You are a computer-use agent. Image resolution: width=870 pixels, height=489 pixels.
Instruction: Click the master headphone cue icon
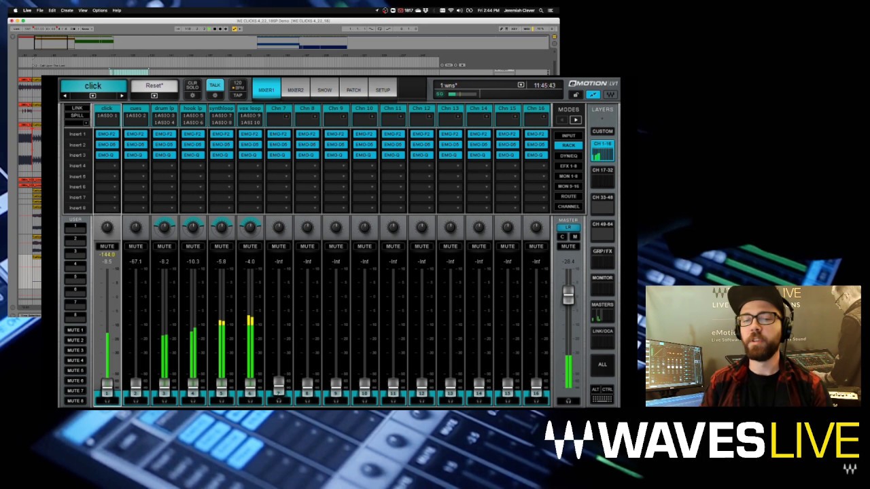pos(568,401)
